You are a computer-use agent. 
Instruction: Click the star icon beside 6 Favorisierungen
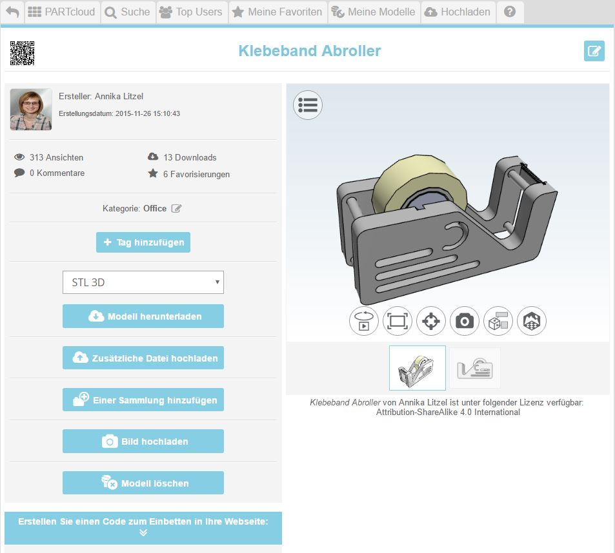click(x=153, y=173)
